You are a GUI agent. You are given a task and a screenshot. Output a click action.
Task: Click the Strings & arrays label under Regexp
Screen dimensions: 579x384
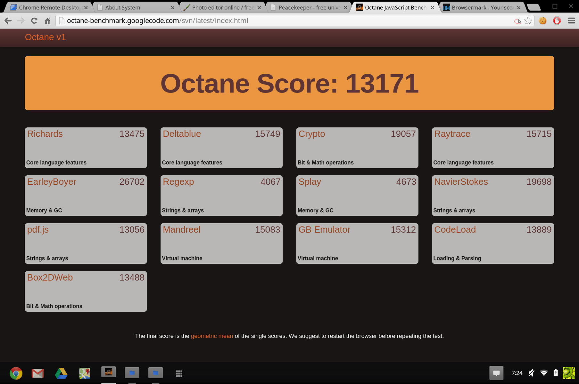tap(183, 210)
